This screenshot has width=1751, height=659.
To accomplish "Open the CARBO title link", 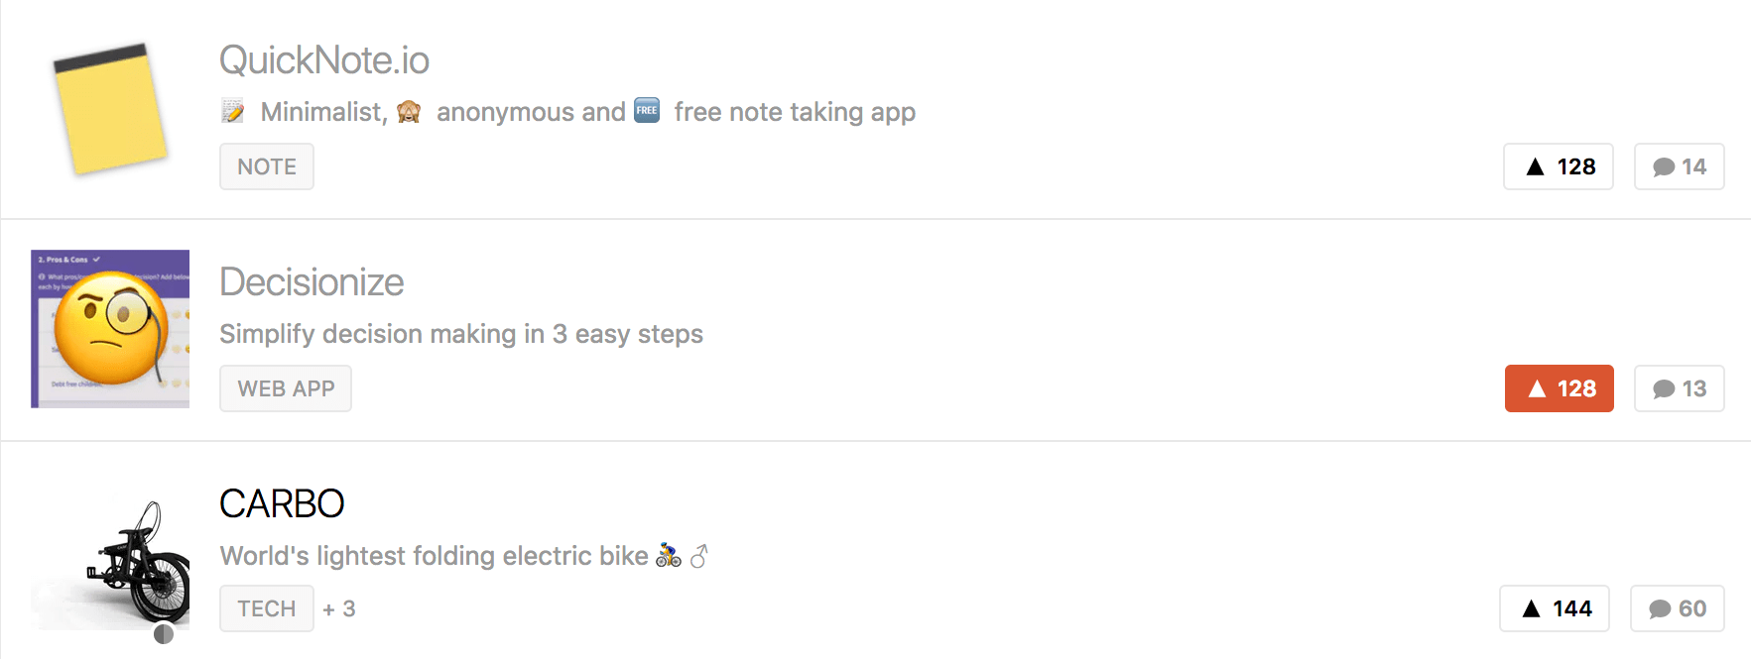I will (x=282, y=503).
